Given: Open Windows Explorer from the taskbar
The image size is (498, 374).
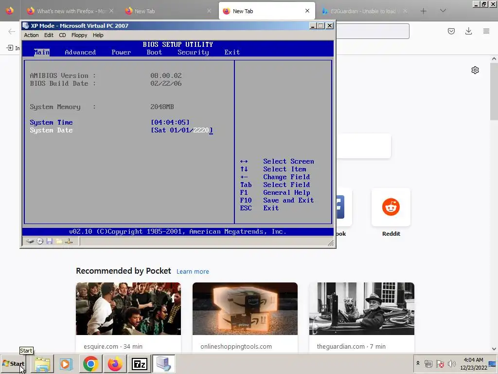Looking at the screenshot, I should tap(42, 364).
